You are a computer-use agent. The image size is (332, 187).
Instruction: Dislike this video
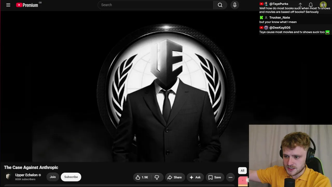point(157,177)
